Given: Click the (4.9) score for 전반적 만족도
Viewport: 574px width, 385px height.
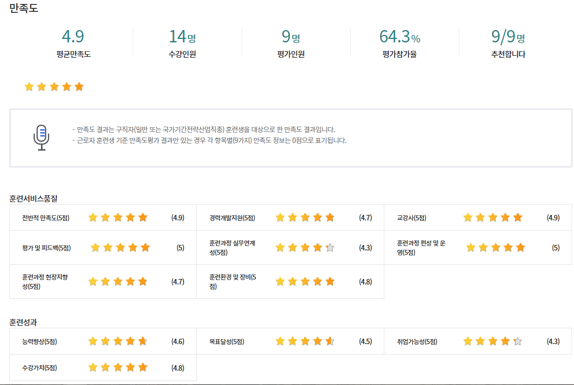Looking at the screenshot, I should 178,218.
